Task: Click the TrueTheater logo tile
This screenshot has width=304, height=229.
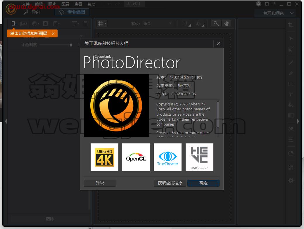Action: tap(168, 157)
